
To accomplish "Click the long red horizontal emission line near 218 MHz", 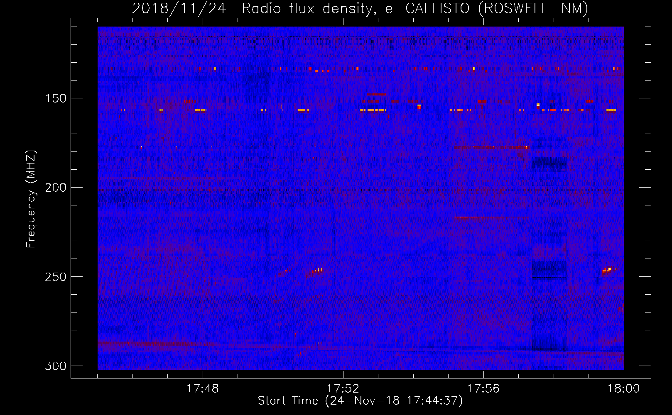I will [x=493, y=217].
